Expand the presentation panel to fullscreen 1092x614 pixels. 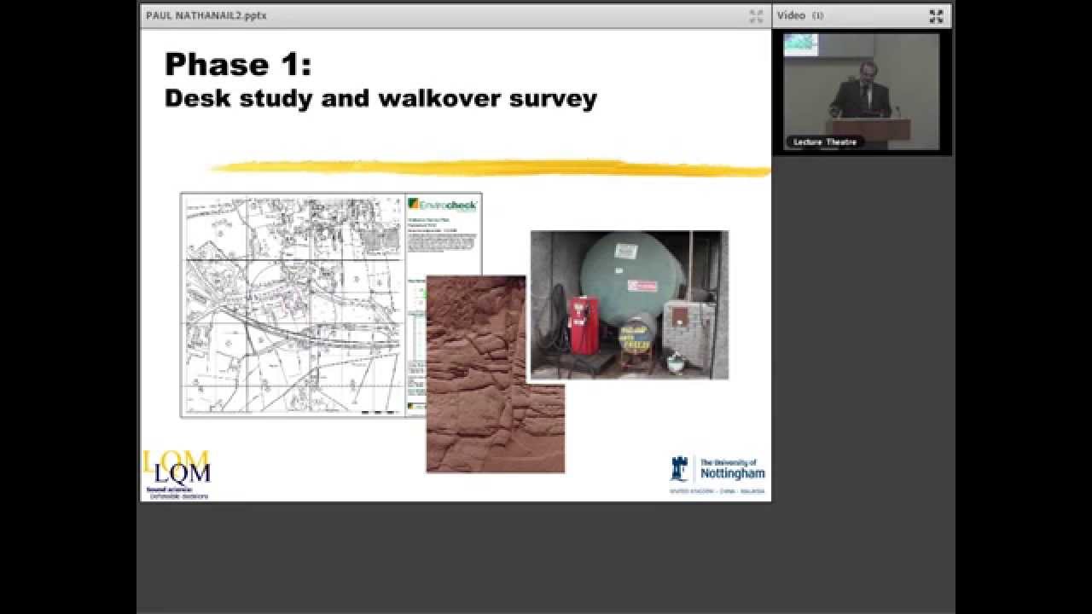coord(756,16)
